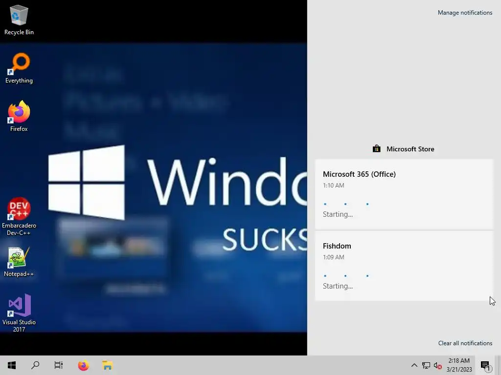Viewport: 501px width, 375px height.
Task: Click Starting... under Fishdom notification
Action: click(338, 286)
